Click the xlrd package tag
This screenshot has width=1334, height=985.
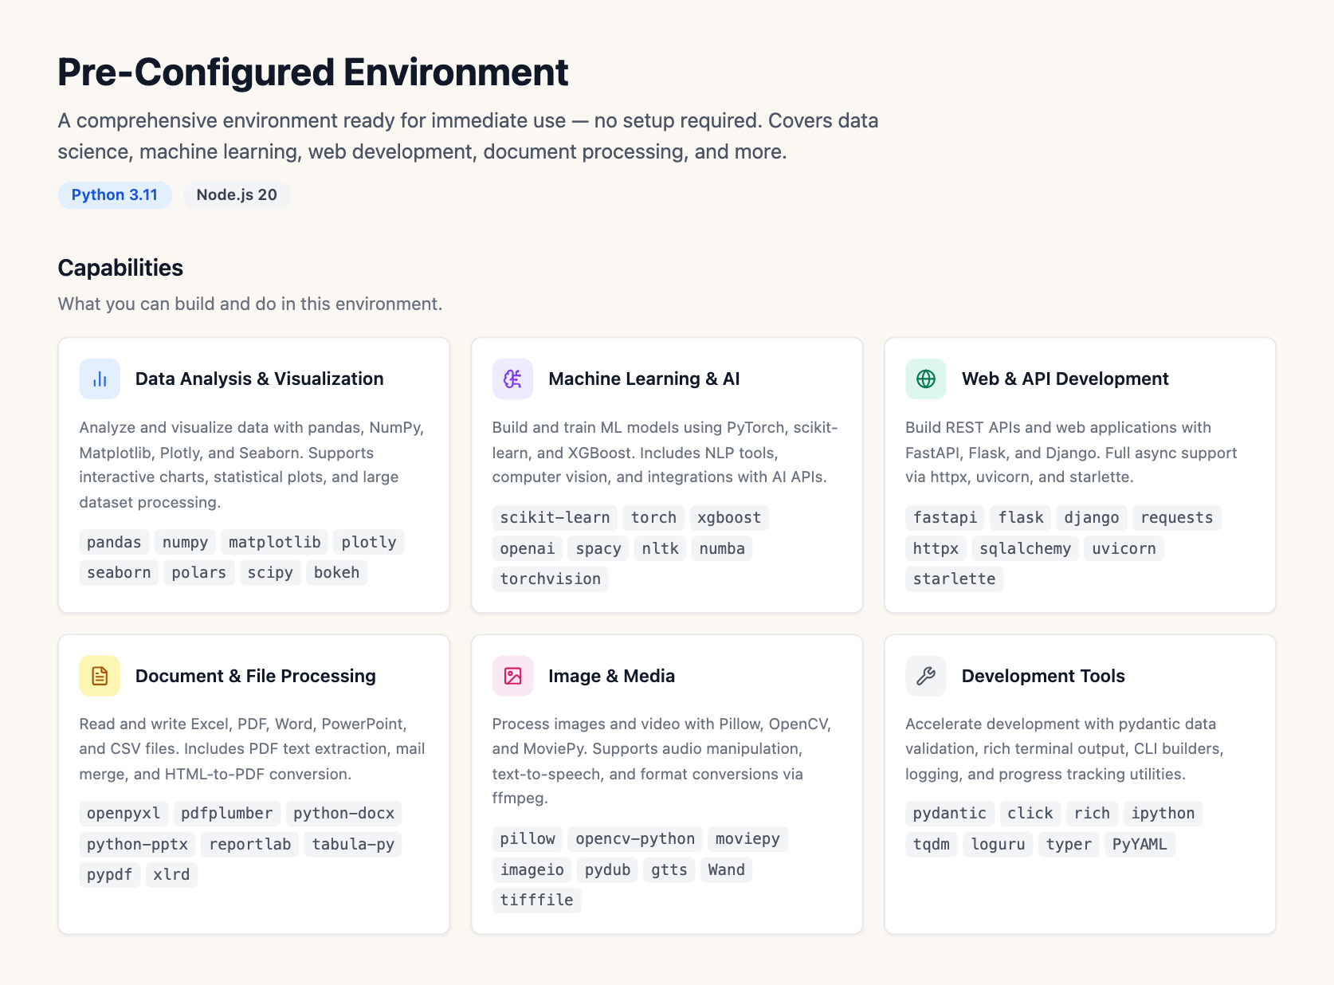click(x=171, y=874)
